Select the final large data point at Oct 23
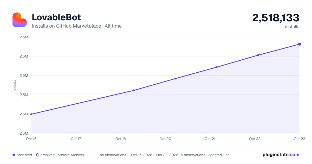 click(x=300, y=44)
